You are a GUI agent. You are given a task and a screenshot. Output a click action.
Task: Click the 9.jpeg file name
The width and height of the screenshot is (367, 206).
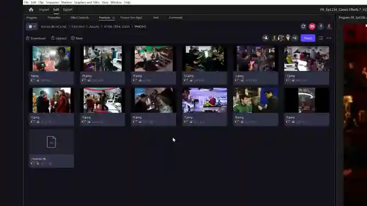pyautogui.click(x=291, y=117)
